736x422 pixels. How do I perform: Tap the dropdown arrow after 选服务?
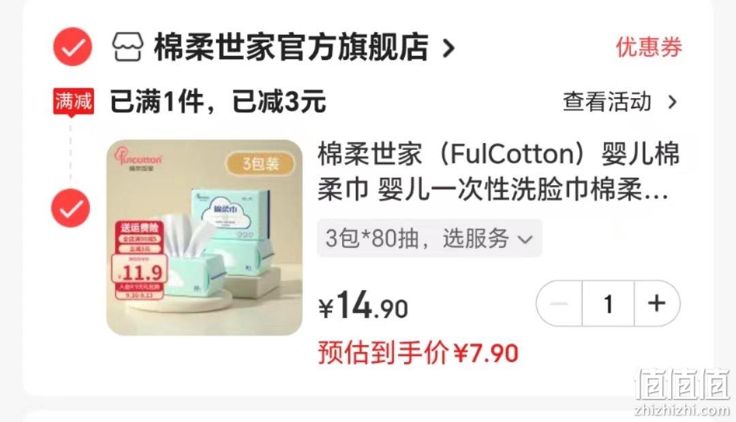point(525,240)
